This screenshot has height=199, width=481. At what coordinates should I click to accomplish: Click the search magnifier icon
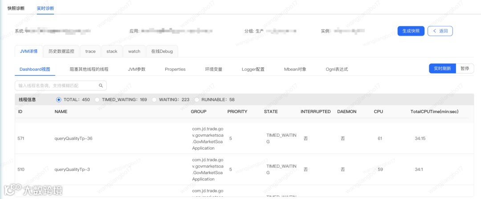tap(101, 85)
